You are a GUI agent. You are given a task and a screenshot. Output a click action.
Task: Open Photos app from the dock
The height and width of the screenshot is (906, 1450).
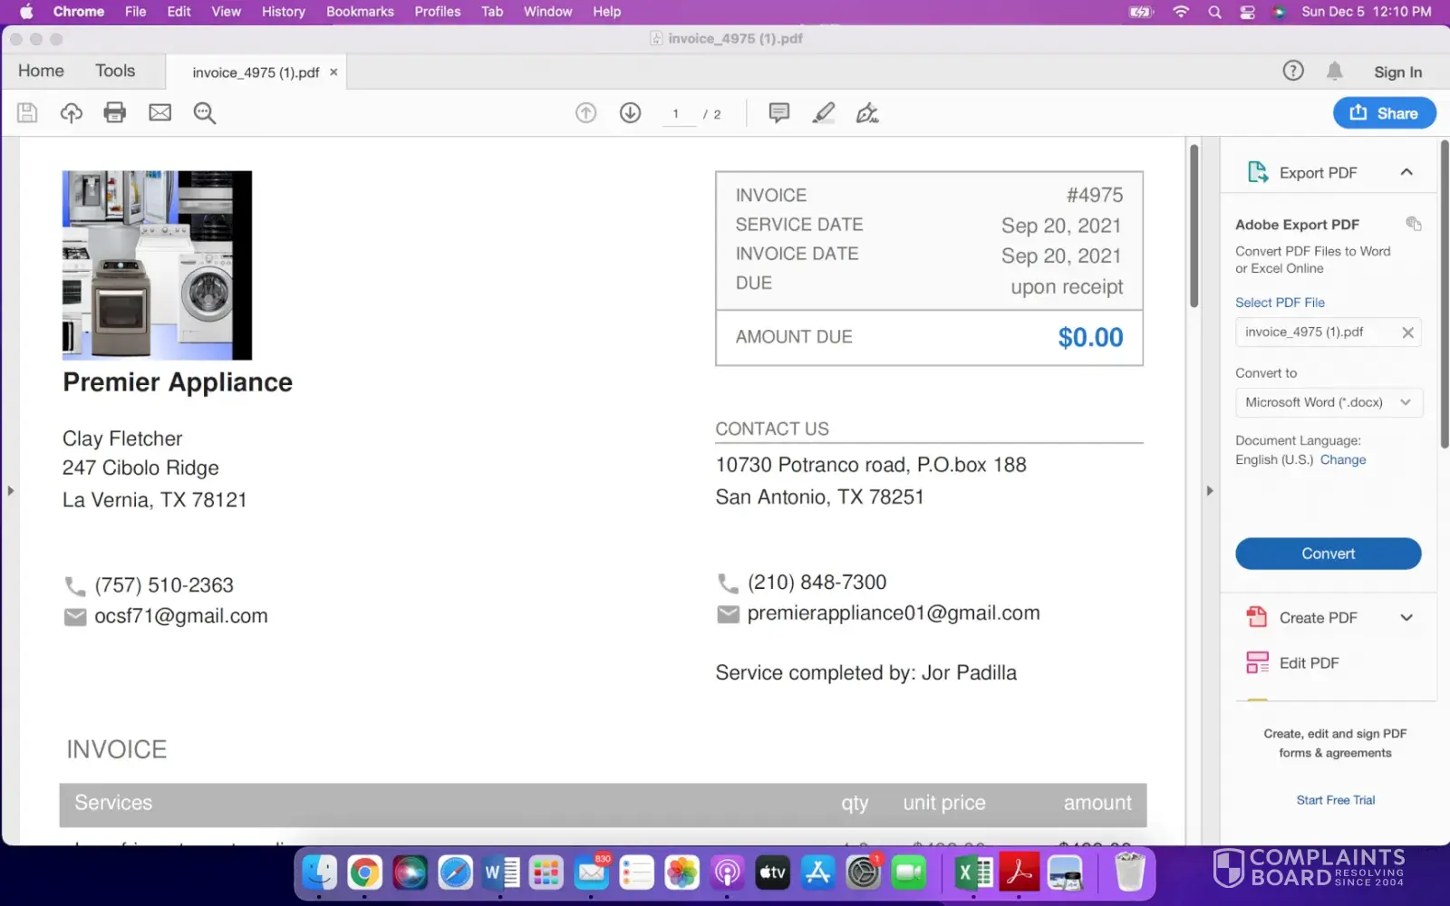[681, 872]
